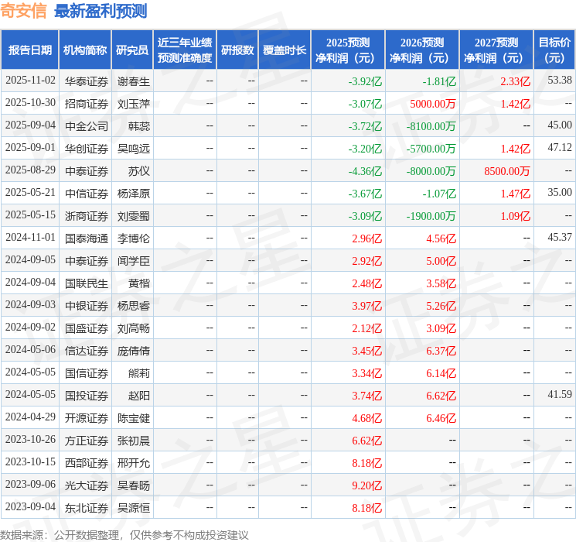Click the 奇安信 stock name in title
This screenshot has width=576, height=542.
(x=23, y=11)
